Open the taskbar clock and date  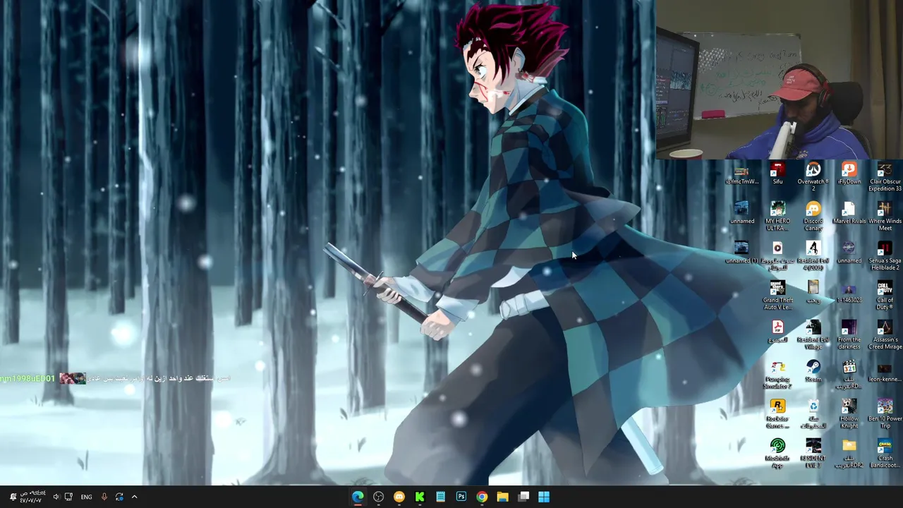click(x=33, y=497)
